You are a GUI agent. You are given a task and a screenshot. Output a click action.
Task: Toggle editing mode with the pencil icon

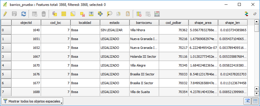point(5,14)
